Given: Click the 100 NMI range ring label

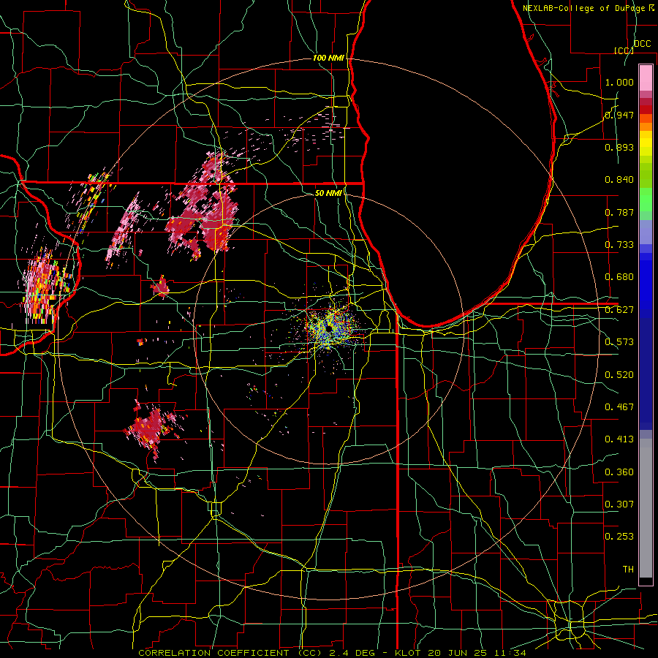Looking at the screenshot, I should tap(328, 58).
